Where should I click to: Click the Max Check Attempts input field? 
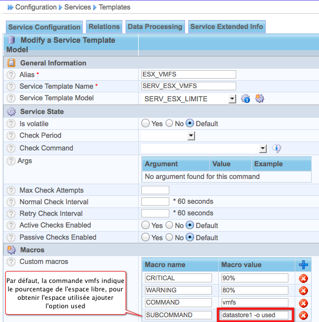pyautogui.click(x=155, y=190)
